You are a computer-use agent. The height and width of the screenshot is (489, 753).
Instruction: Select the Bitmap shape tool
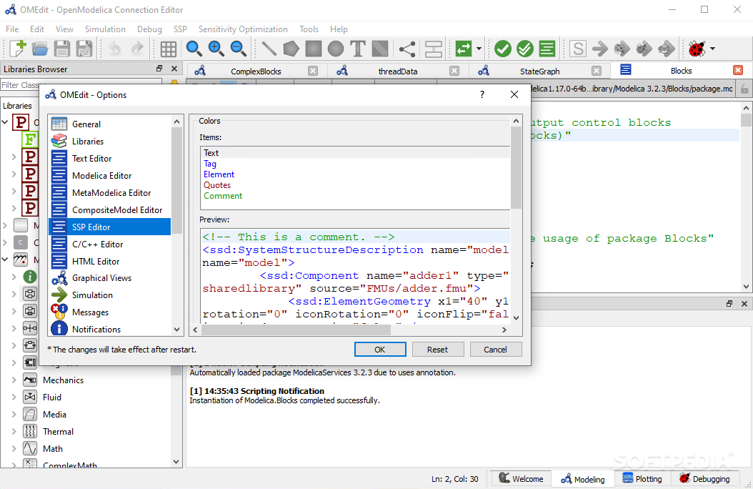(x=380, y=49)
